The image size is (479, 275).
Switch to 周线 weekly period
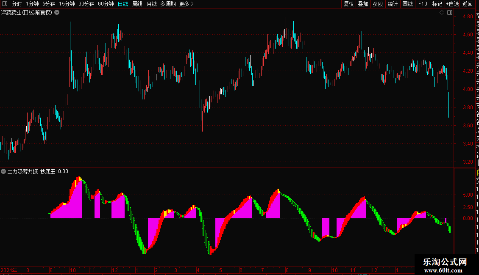[137, 4]
